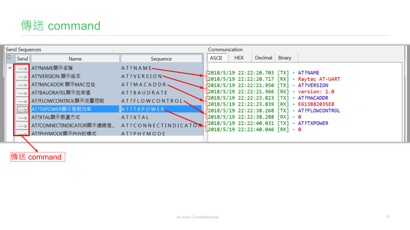Send the highlighted AT?TXPOWER command
This screenshot has width=410, height=230.
pyautogui.click(x=22, y=109)
